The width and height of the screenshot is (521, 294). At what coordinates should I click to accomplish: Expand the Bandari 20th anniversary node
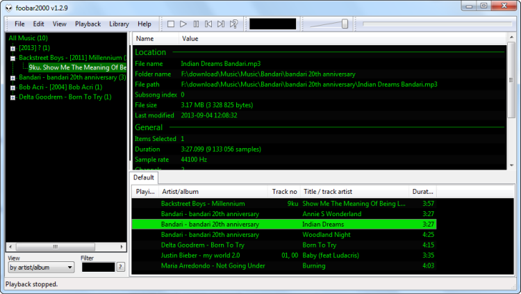pyautogui.click(x=13, y=78)
